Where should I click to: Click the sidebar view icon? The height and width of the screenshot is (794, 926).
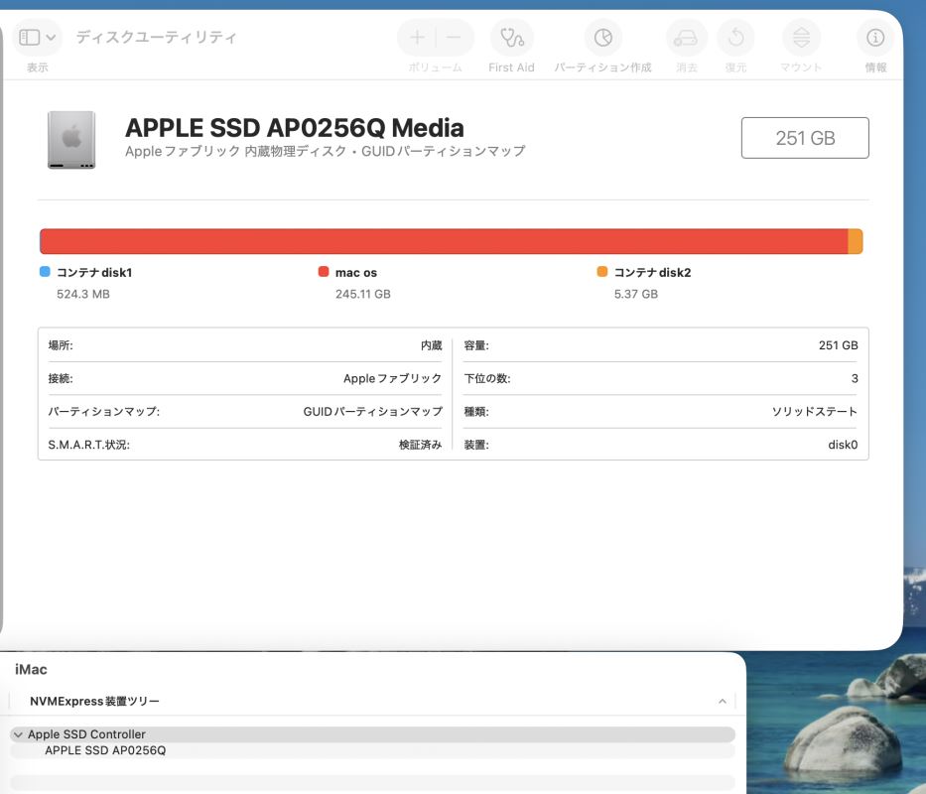pyautogui.click(x=30, y=38)
